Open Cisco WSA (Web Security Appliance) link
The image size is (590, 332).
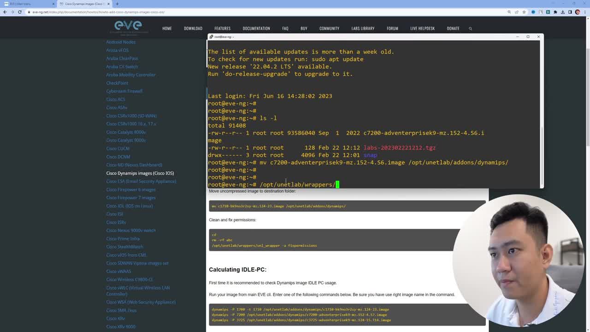click(141, 302)
